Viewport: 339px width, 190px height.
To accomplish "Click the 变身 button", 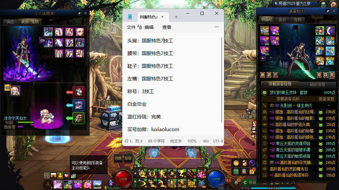I will 128,158.
